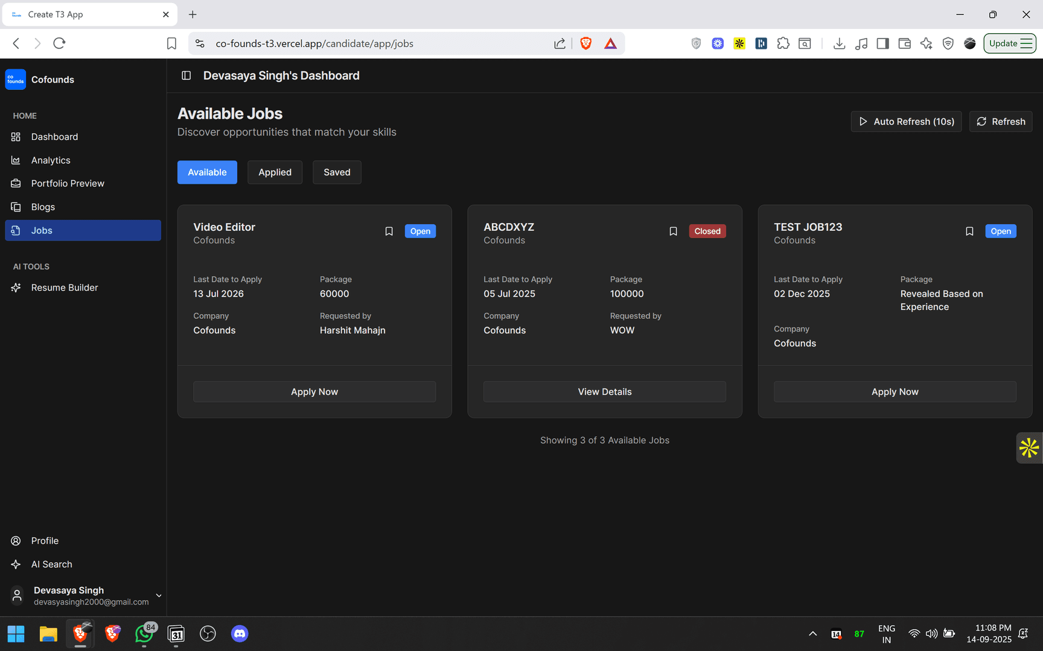Switch to the Applied tab

click(x=275, y=172)
